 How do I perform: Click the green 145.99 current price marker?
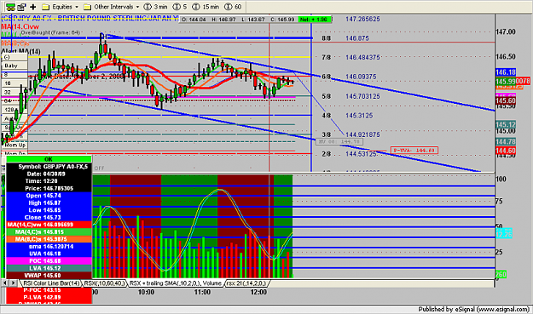(x=506, y=81)
